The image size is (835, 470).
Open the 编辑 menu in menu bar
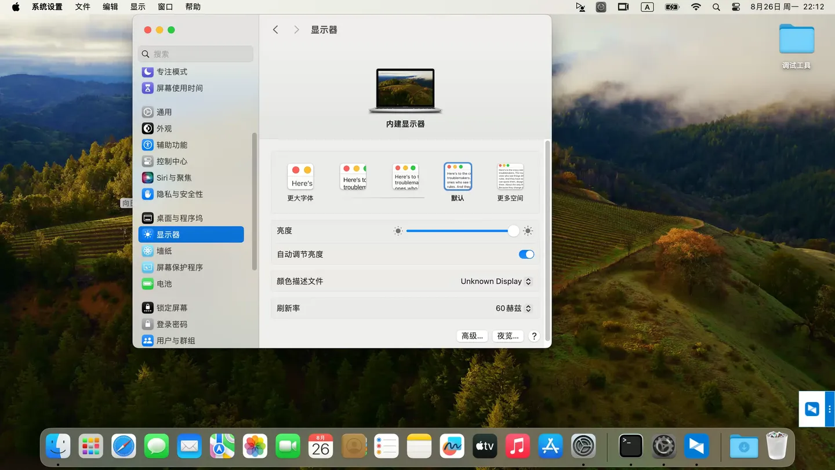click(110, 7)
